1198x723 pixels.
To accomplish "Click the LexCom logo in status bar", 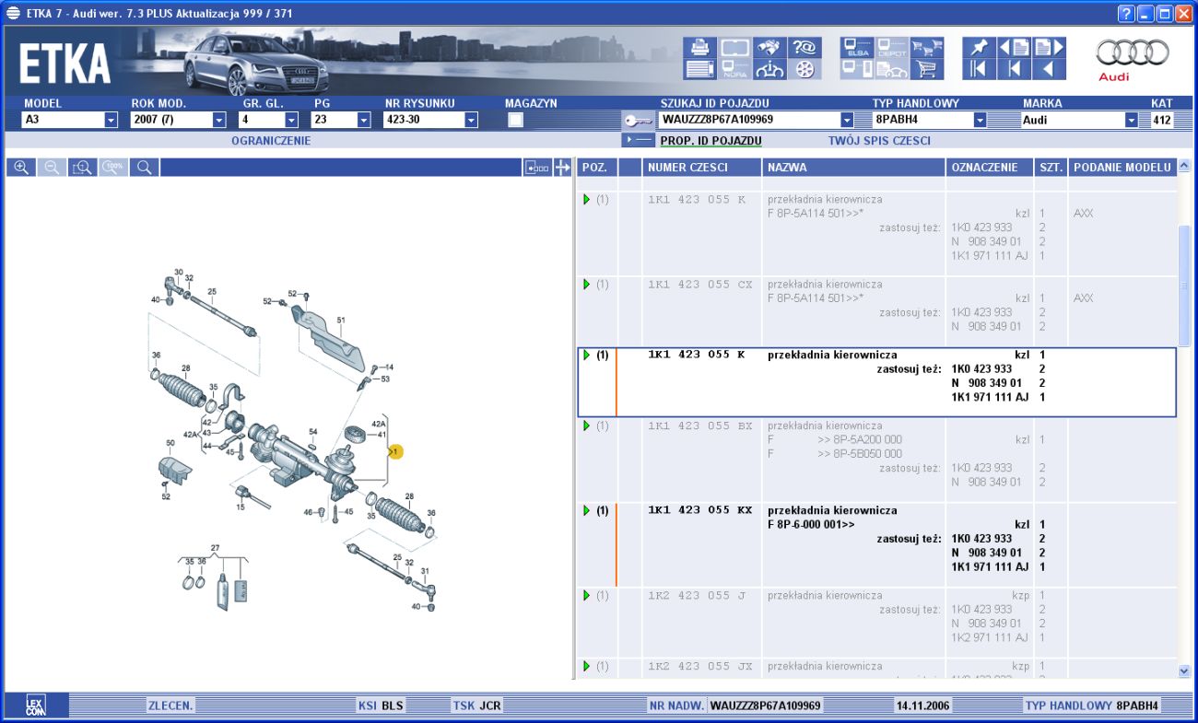I will (x=35, y=706).
